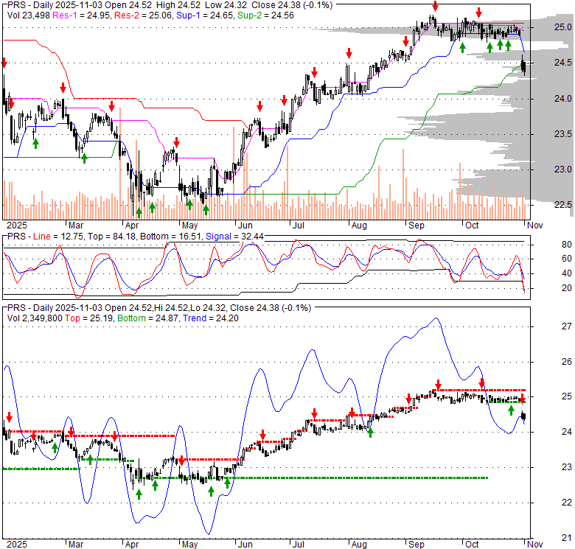Click the Vol 23,498 value
The image size is (575, 549).
click(x=29, y=15)
